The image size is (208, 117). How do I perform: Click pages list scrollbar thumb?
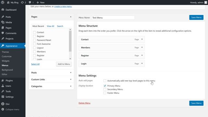pos(70,41)
